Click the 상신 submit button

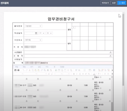[x=122, y=3]
